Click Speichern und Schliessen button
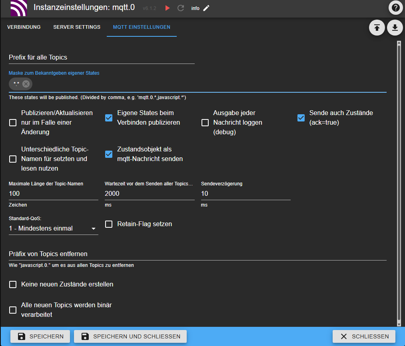This screenshot has width=405, height=346. pyautogui.click(x=130, y=336)
